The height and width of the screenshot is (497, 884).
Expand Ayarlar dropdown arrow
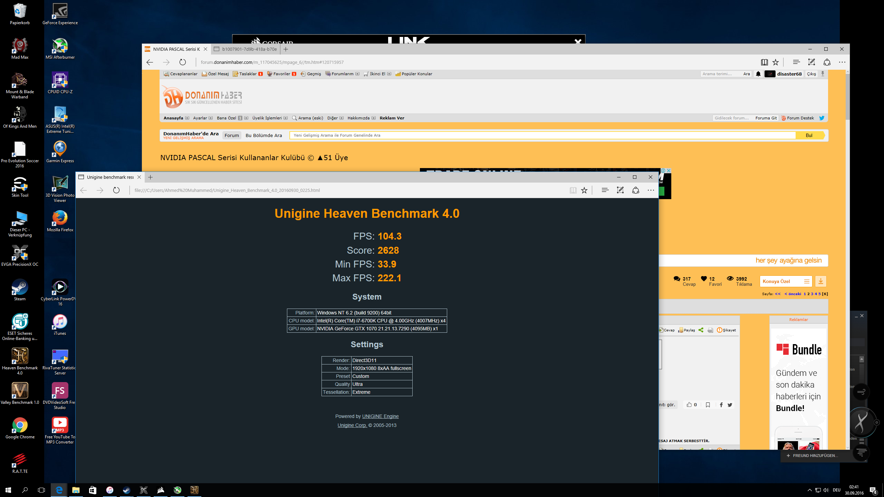(211, 118)
